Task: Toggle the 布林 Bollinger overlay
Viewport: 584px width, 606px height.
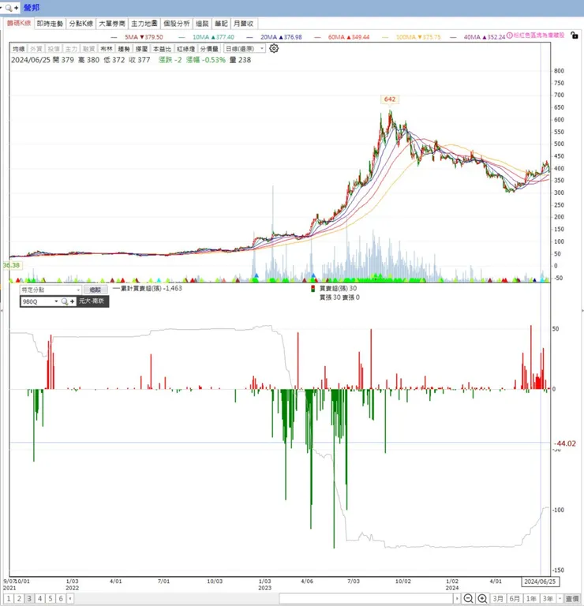Action: pos(107,49)
